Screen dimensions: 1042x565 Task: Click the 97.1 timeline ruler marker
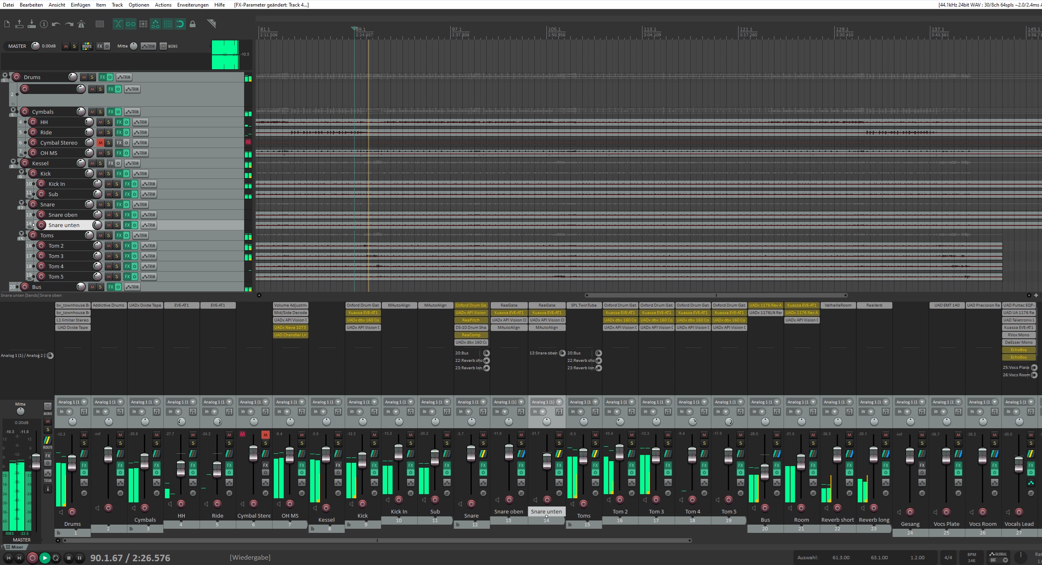tap(456, 30)
